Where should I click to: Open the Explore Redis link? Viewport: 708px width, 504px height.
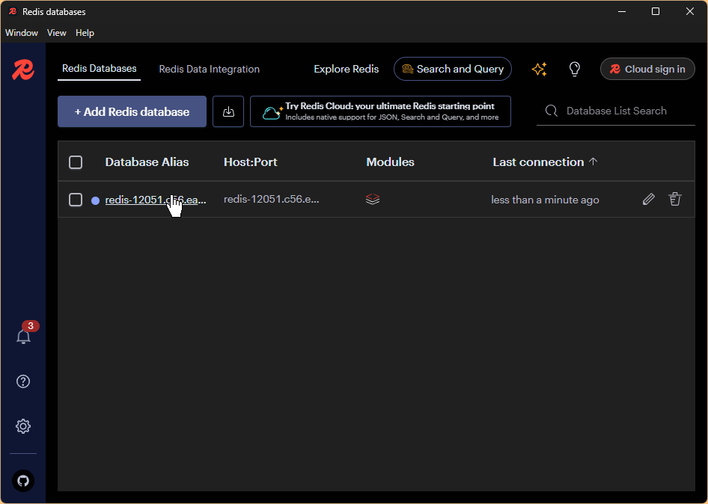click(347, 69)
